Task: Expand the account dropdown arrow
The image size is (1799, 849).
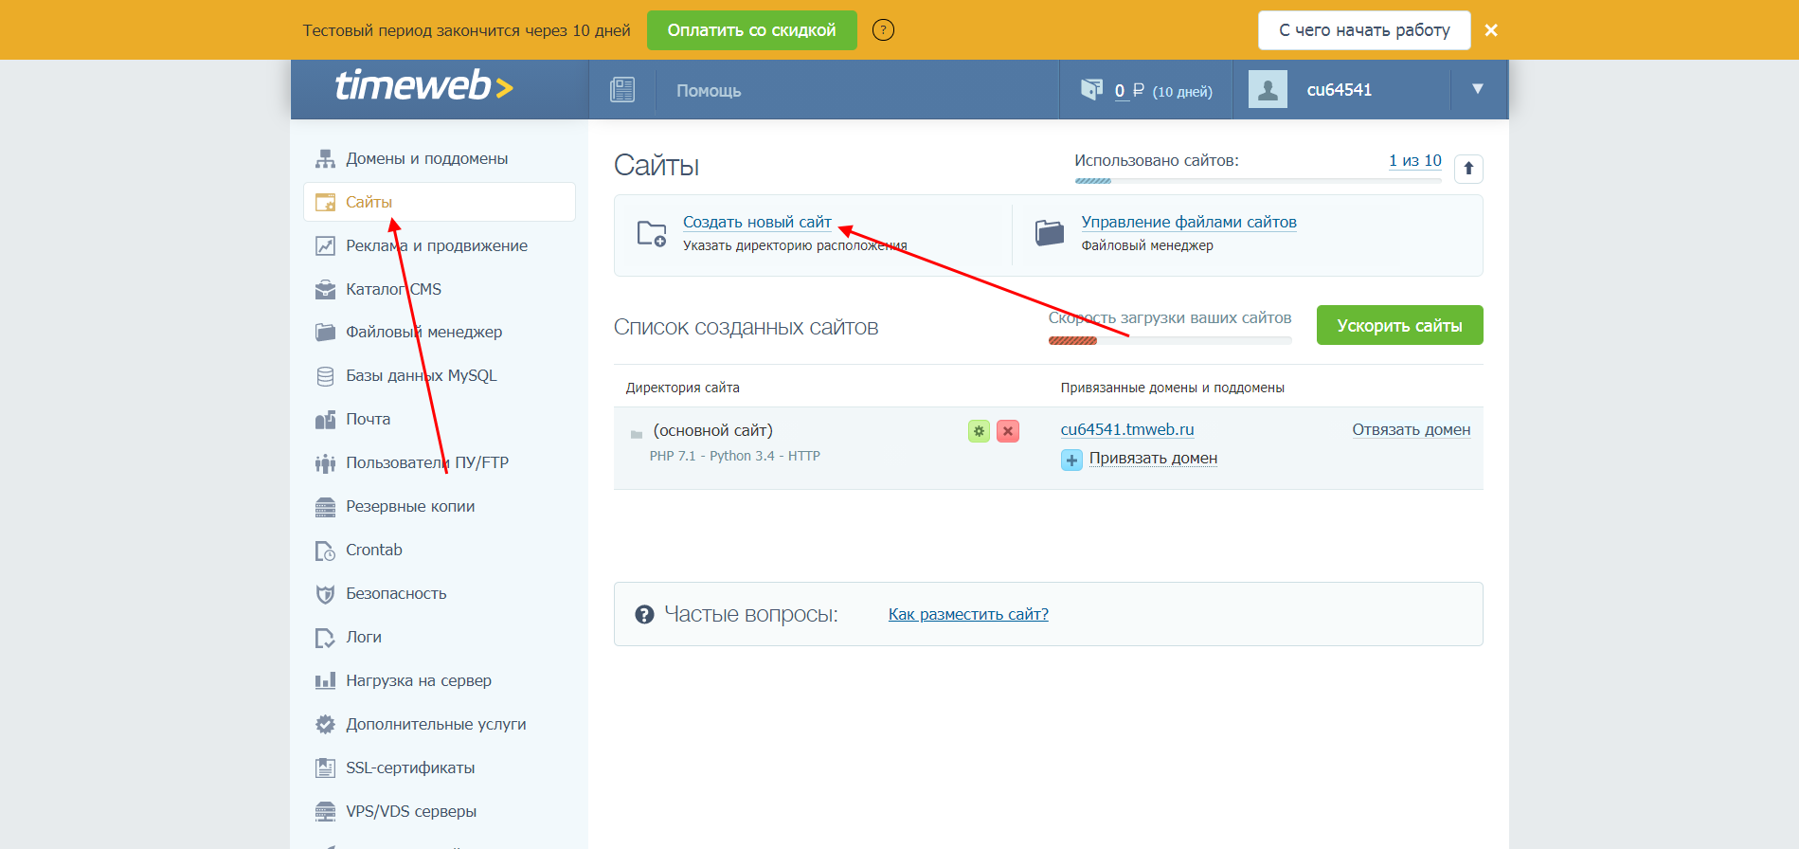Action: [1477, 89]
